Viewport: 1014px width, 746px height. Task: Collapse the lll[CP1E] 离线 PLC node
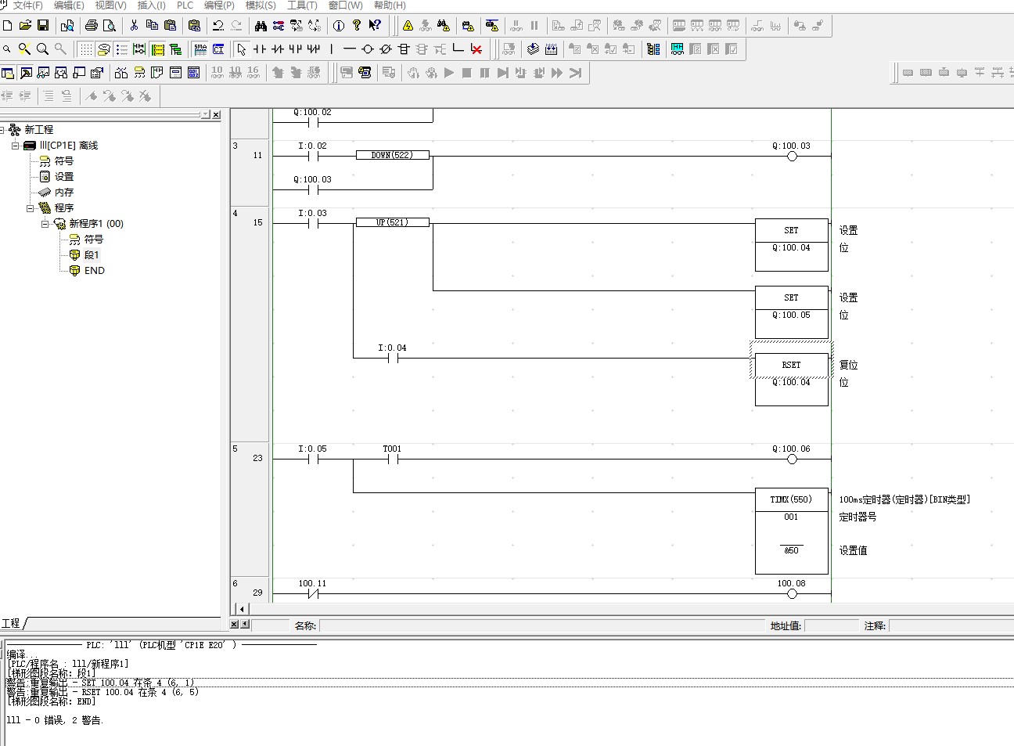coord(15,146)
